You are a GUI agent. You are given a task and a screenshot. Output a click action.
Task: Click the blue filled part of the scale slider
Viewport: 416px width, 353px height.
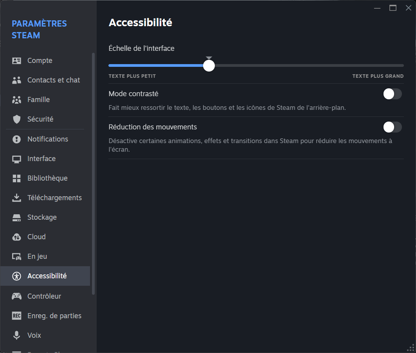(156, 65)
